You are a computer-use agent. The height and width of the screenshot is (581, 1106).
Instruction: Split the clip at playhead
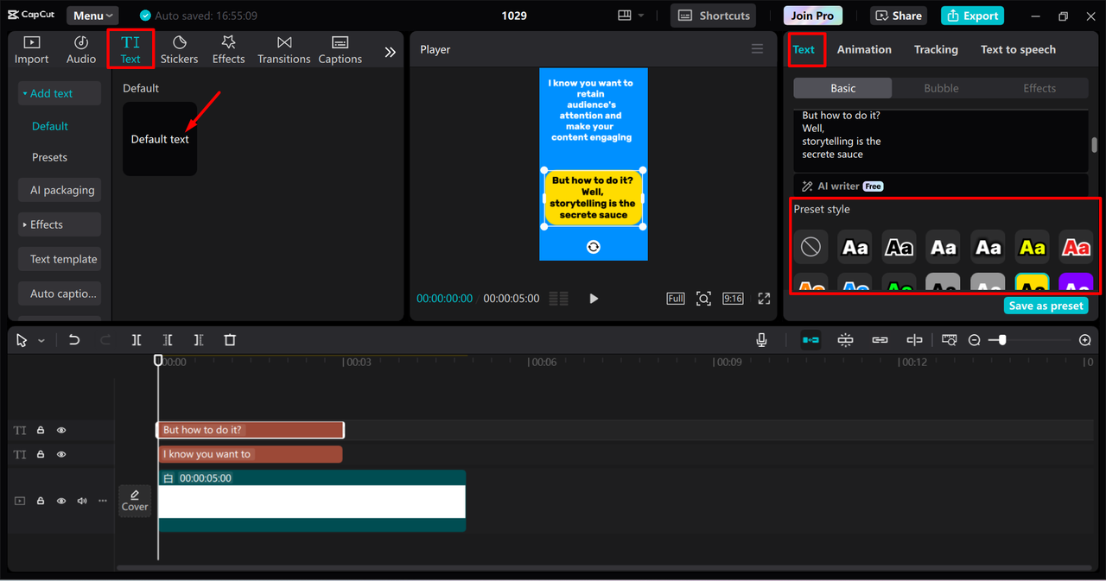click(x=137, y=340)
